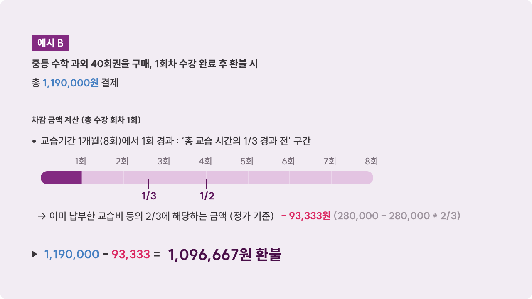Click the filled 1회 progress bar segment
The width and height of the screenshot is (532, 299).
(x=62, y=178)
